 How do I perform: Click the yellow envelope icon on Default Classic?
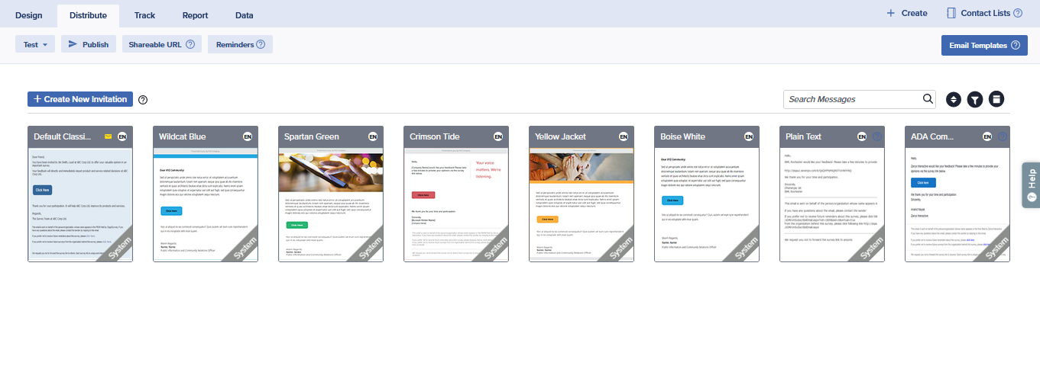(x=109, y=136)
